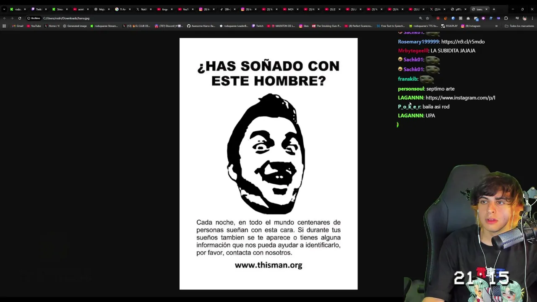Image resolution: width=537 pixels, height=302 pixels.
Task: Open the tab search dropdown arrow
Action: tap(4, 9)
